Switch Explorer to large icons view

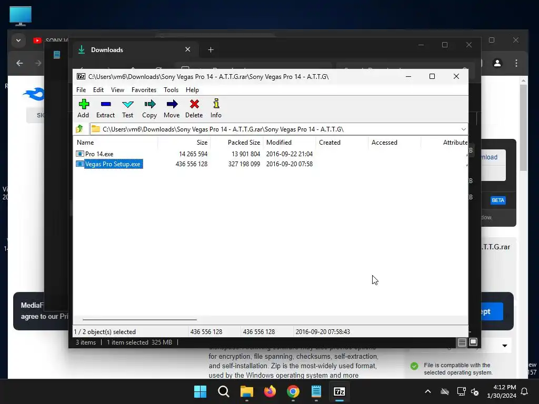(x=473, y=342)
